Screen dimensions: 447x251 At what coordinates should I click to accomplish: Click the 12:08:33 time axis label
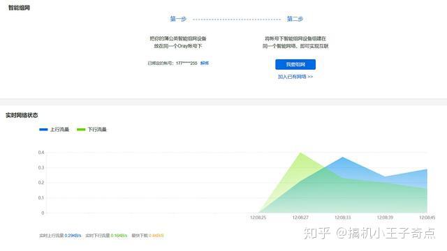343,218
